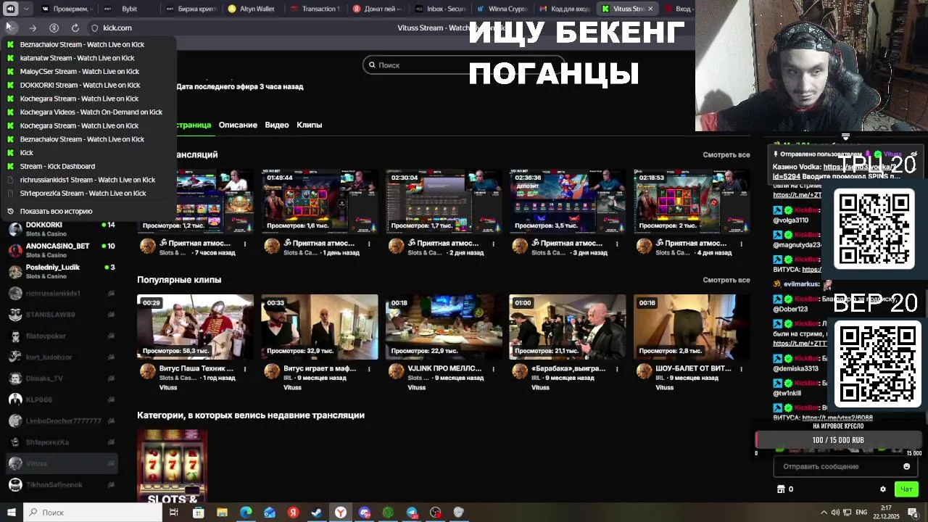
Task: Open options for VJLINK ПРО МЕЛЛС clip
Action: 493,369
